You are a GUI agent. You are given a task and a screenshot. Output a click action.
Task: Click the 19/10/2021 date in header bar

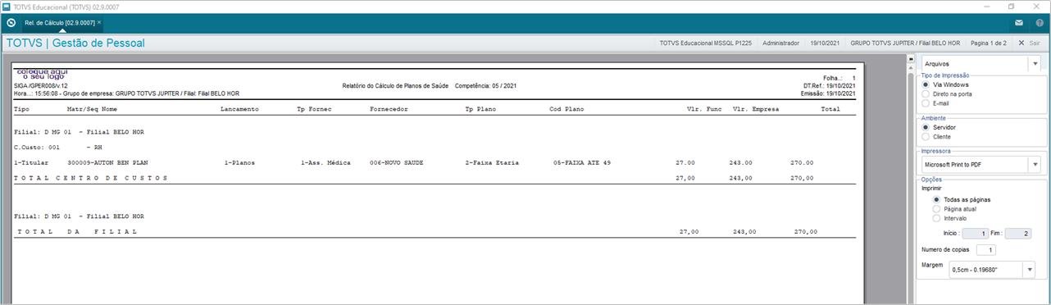(825, 43)
